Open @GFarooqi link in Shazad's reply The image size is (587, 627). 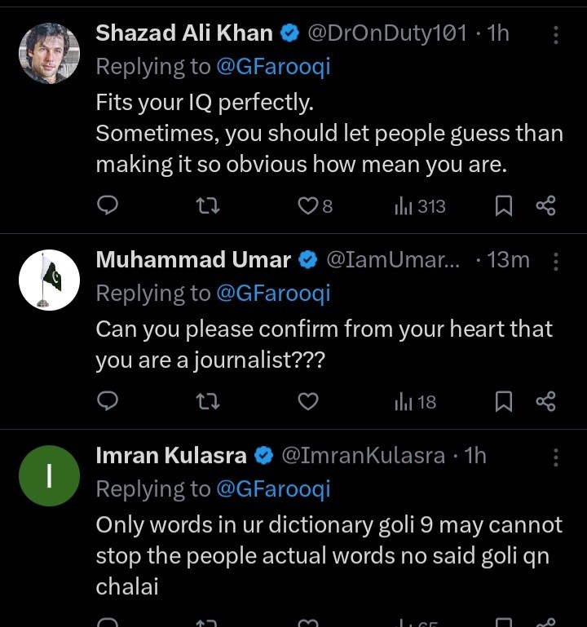[x=273, y=67]
